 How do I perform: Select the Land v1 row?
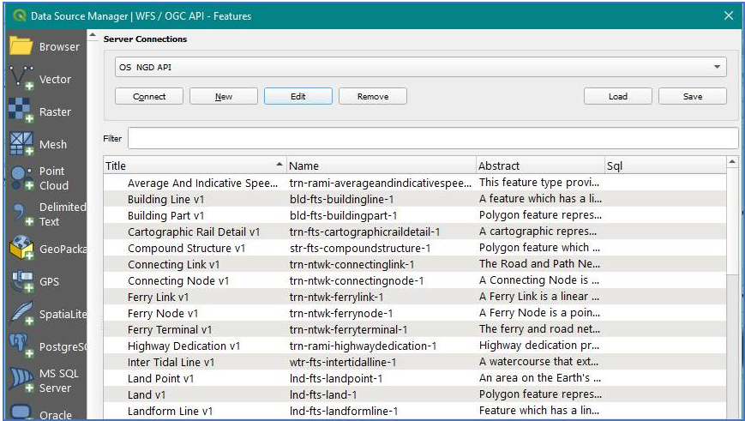[x=415, y=394]
